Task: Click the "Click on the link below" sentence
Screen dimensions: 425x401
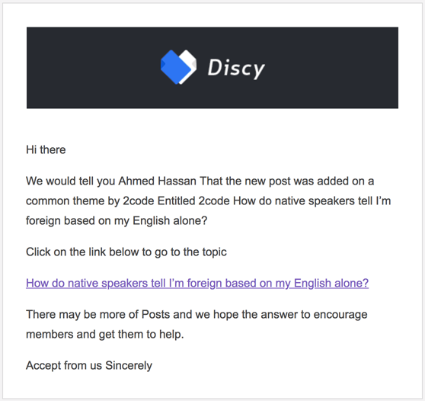Action: 126,252
